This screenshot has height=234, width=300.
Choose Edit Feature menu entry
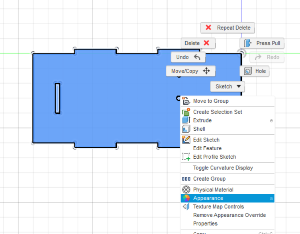227,148
